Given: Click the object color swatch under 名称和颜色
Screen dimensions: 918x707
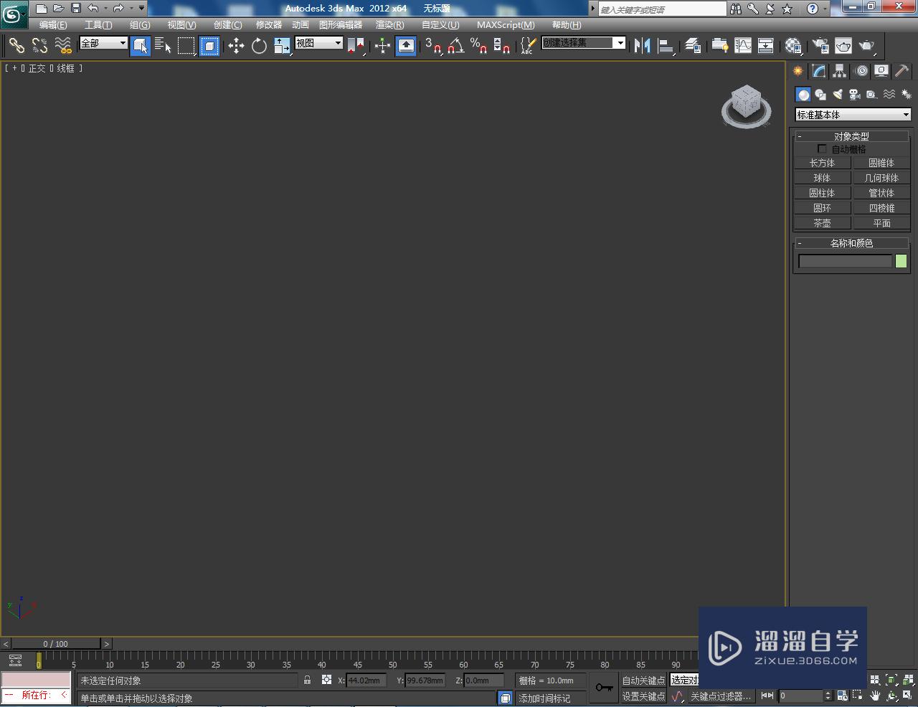Looking at the screenshot, I should (900, 260).
